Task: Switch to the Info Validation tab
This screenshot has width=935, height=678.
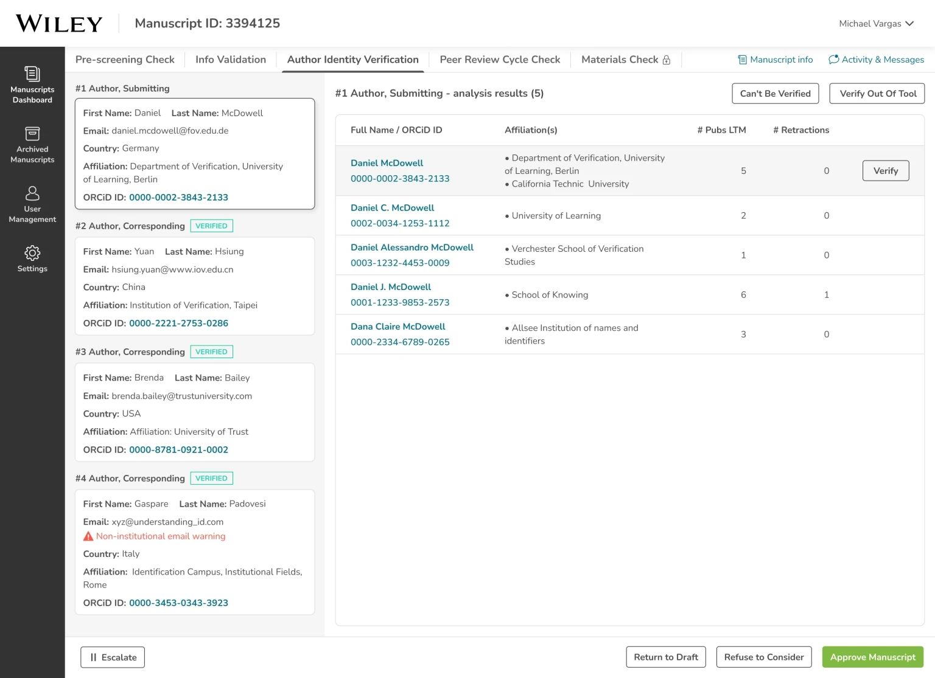Action: (231, 60)
